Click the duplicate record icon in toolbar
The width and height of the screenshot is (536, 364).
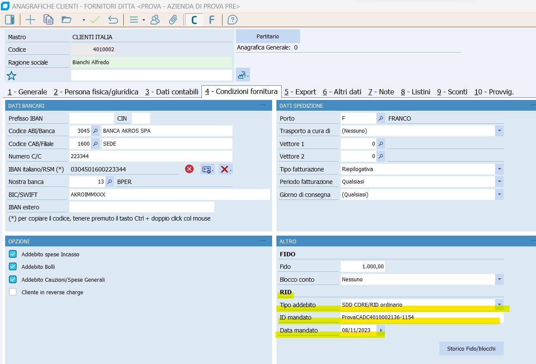(x=48, y=20)
